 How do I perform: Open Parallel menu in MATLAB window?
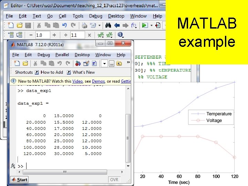click(62, 55)
